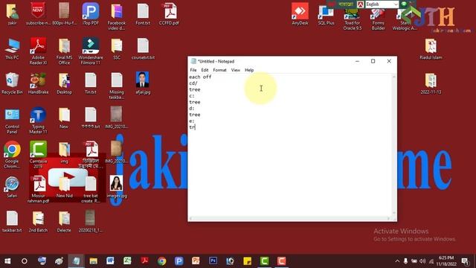Select the afjal.jpg image icon
Viewport: 476px width, 268px height.
[143, 83]
